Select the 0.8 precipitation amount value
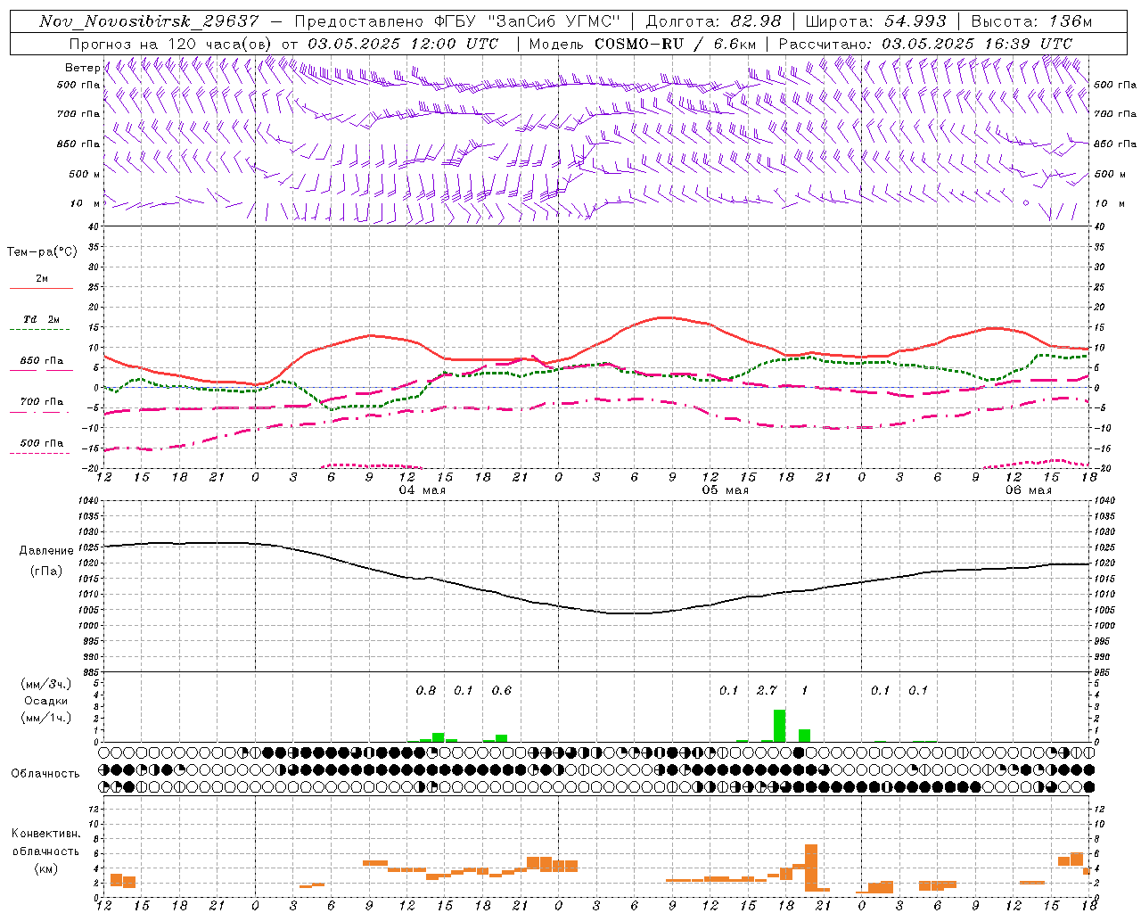The width and height of the screenshot is (1141, 913). (x=426, y=690)
